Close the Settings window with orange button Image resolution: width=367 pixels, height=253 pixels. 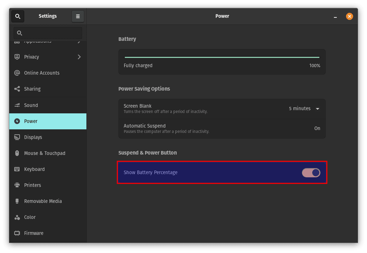350,16
